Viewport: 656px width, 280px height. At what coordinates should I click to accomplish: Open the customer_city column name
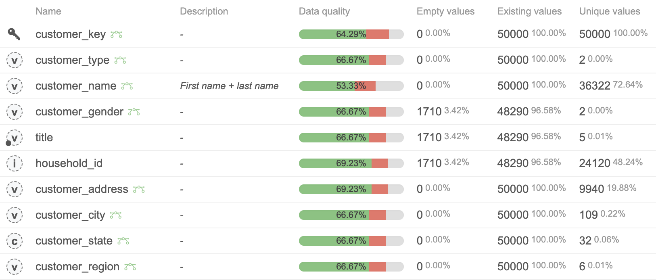coord(70,215)
